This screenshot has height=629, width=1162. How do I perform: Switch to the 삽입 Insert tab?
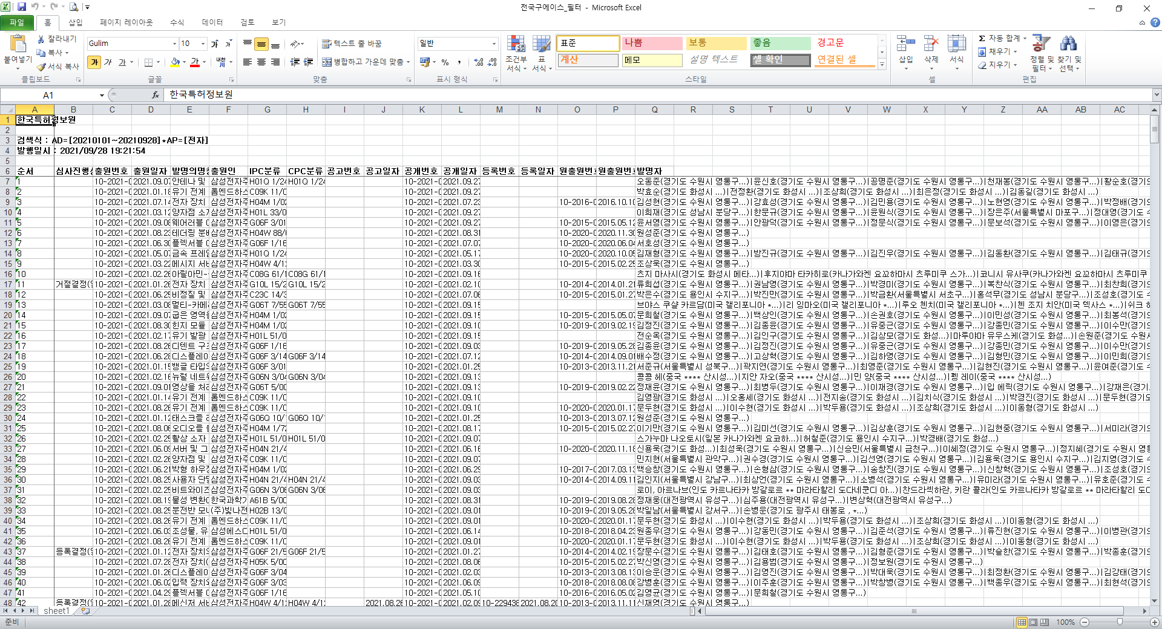75,22
